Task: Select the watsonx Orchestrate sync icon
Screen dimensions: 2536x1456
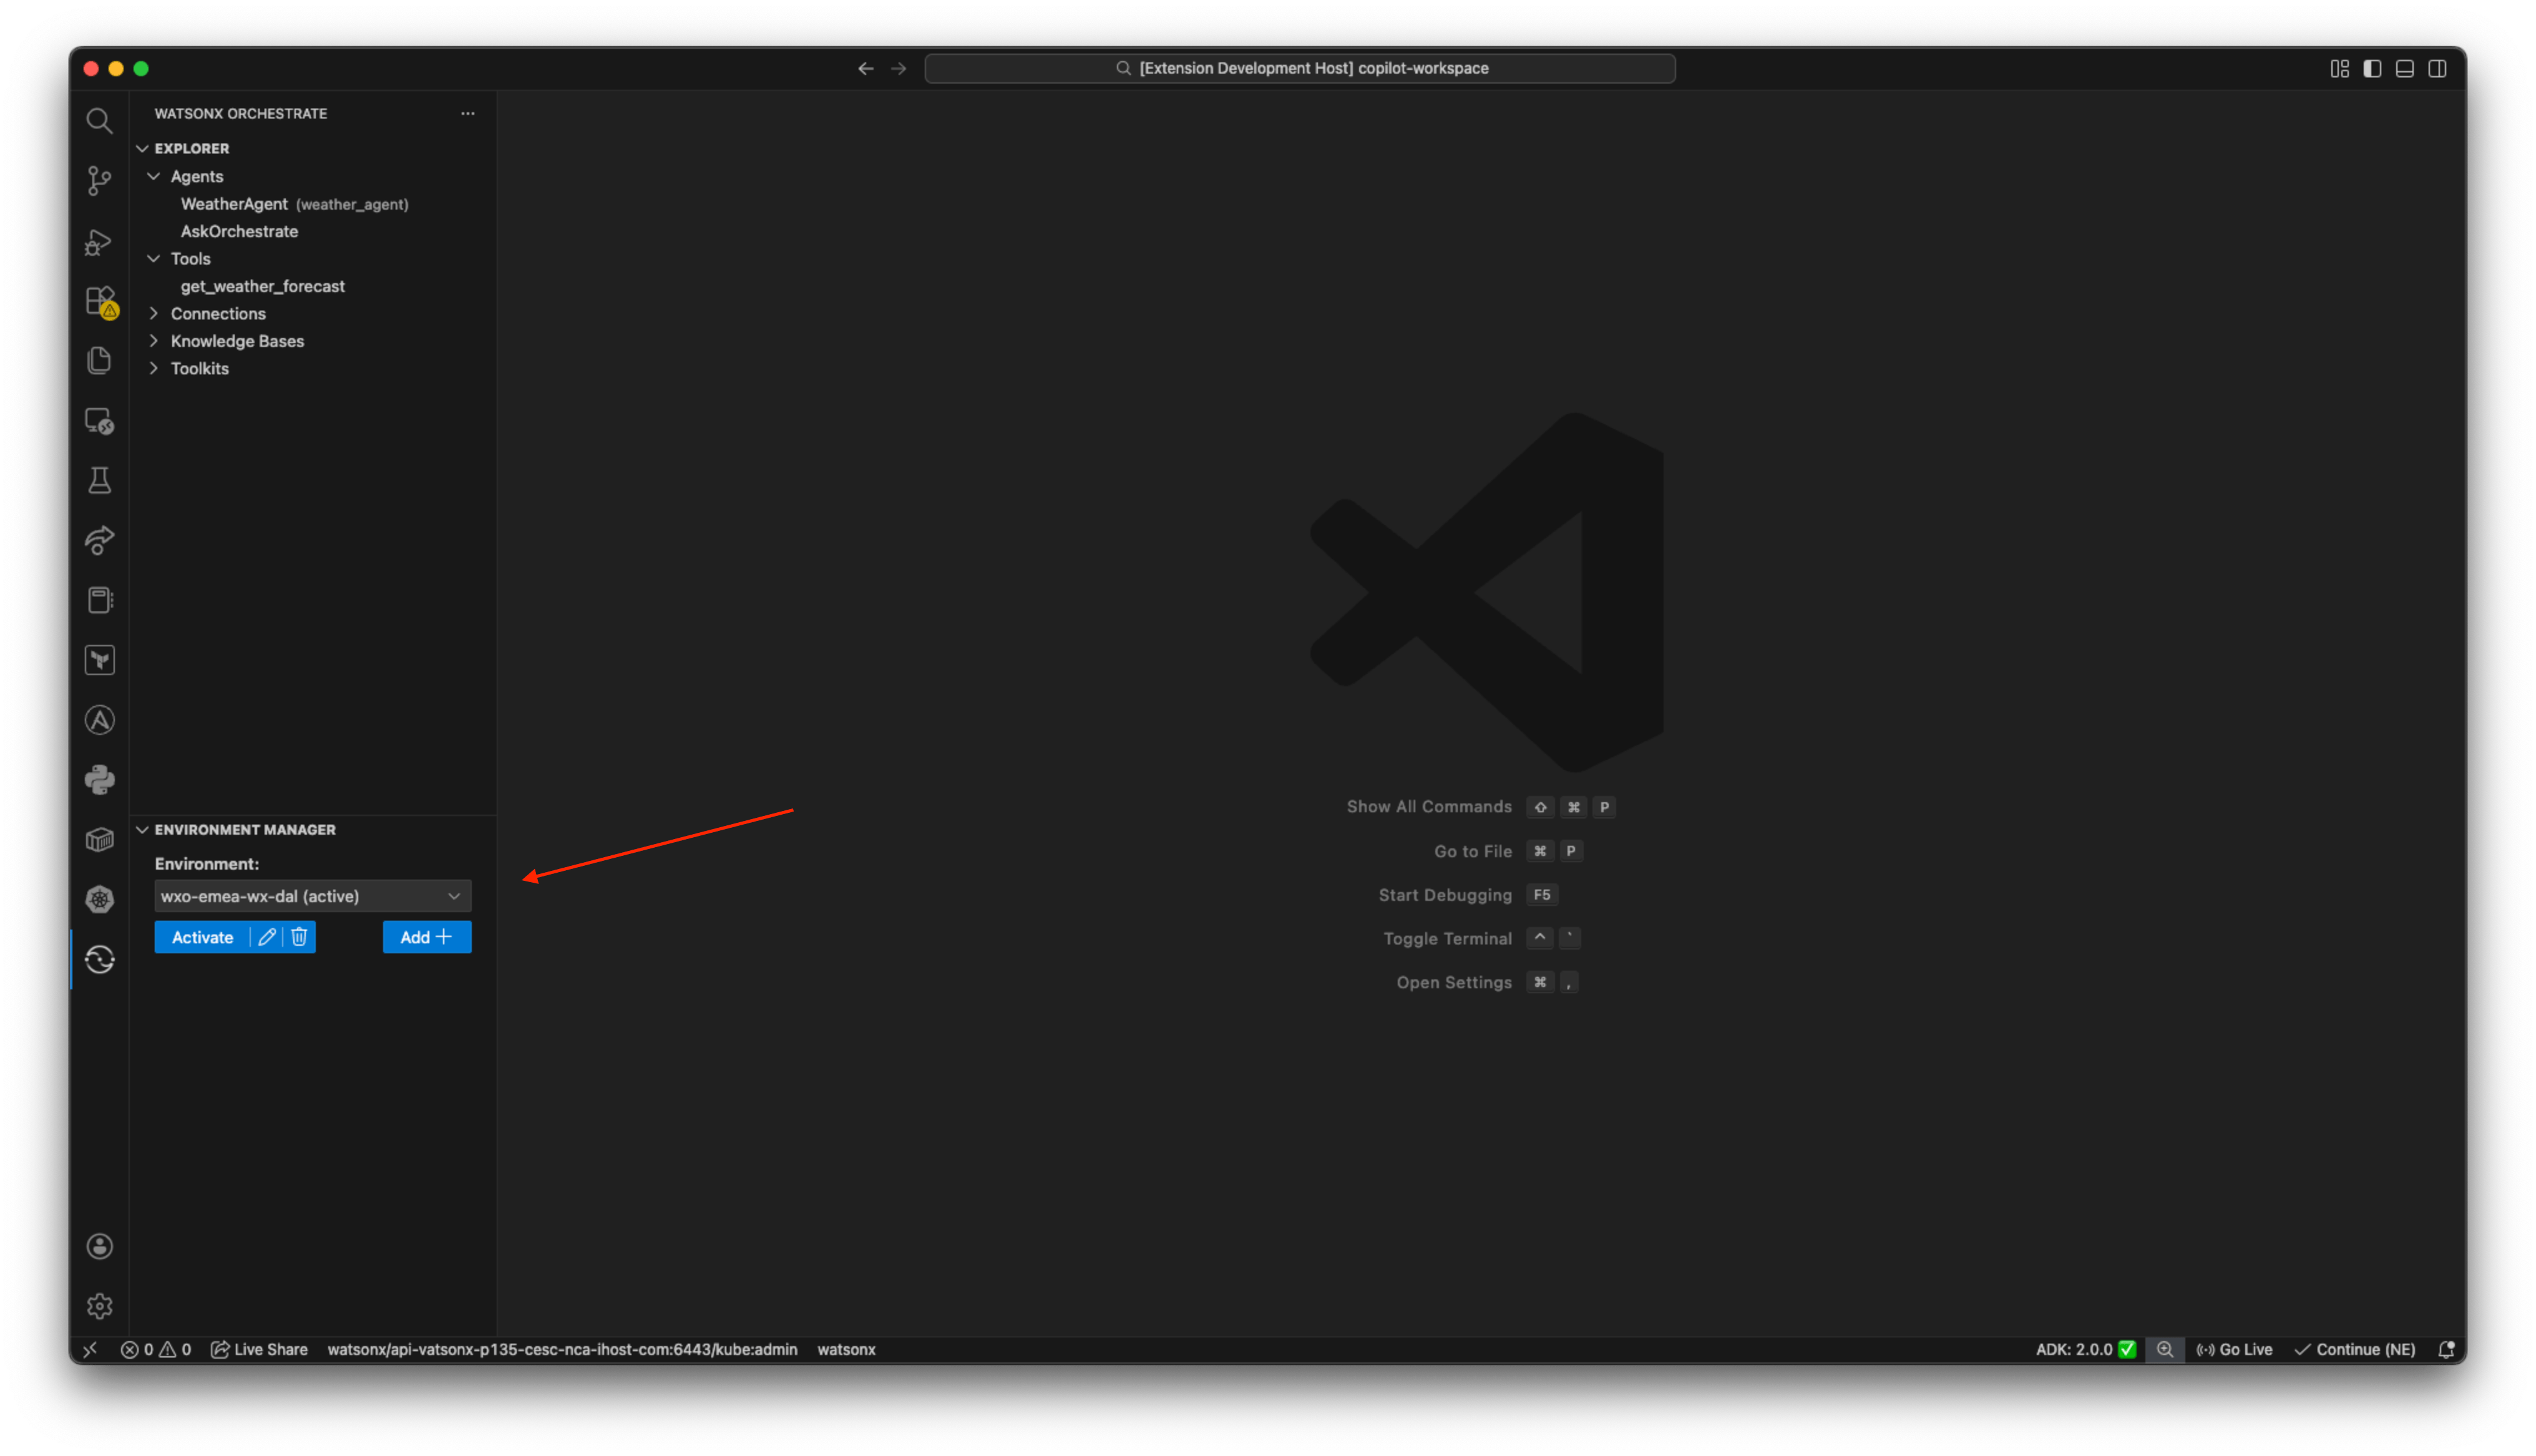Action: tap(99, 958)
